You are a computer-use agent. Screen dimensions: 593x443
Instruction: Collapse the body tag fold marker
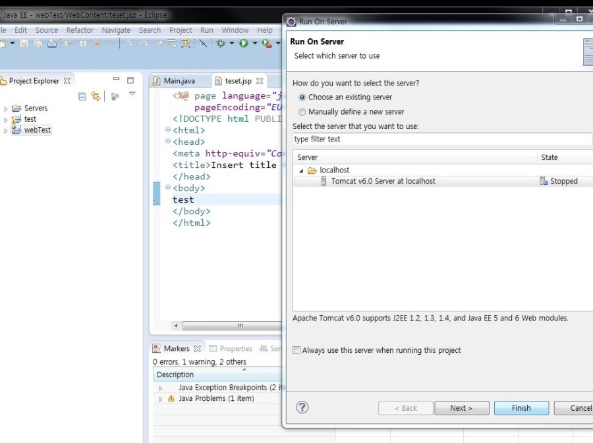coord(168,187)
